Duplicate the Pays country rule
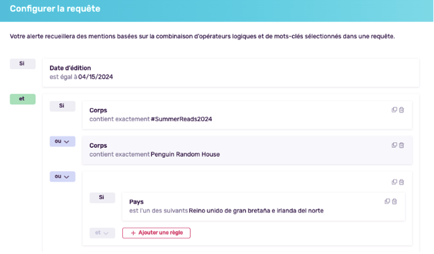434x254 pixels. click(x=387, y=201)
